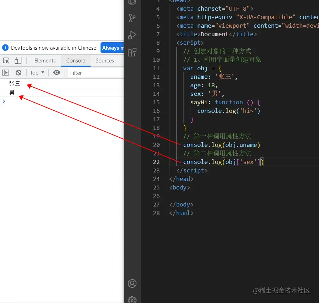
Task: Click DevTools inspect element picker icon
Action: 6,61
